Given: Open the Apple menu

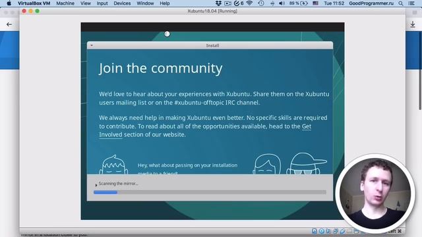Looking at the screenshot, I should [x=9, y=3].
